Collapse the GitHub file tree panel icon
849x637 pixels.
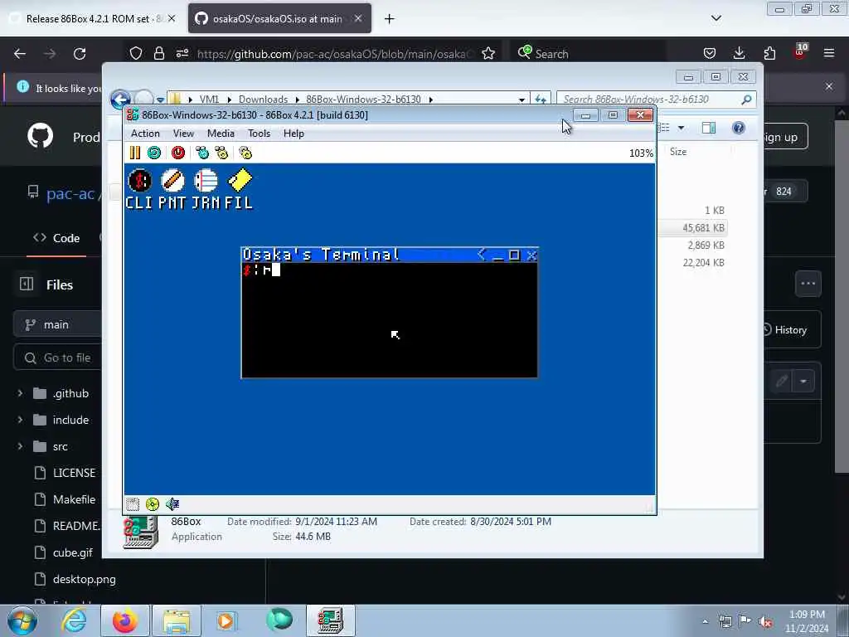tap(27, 284)
